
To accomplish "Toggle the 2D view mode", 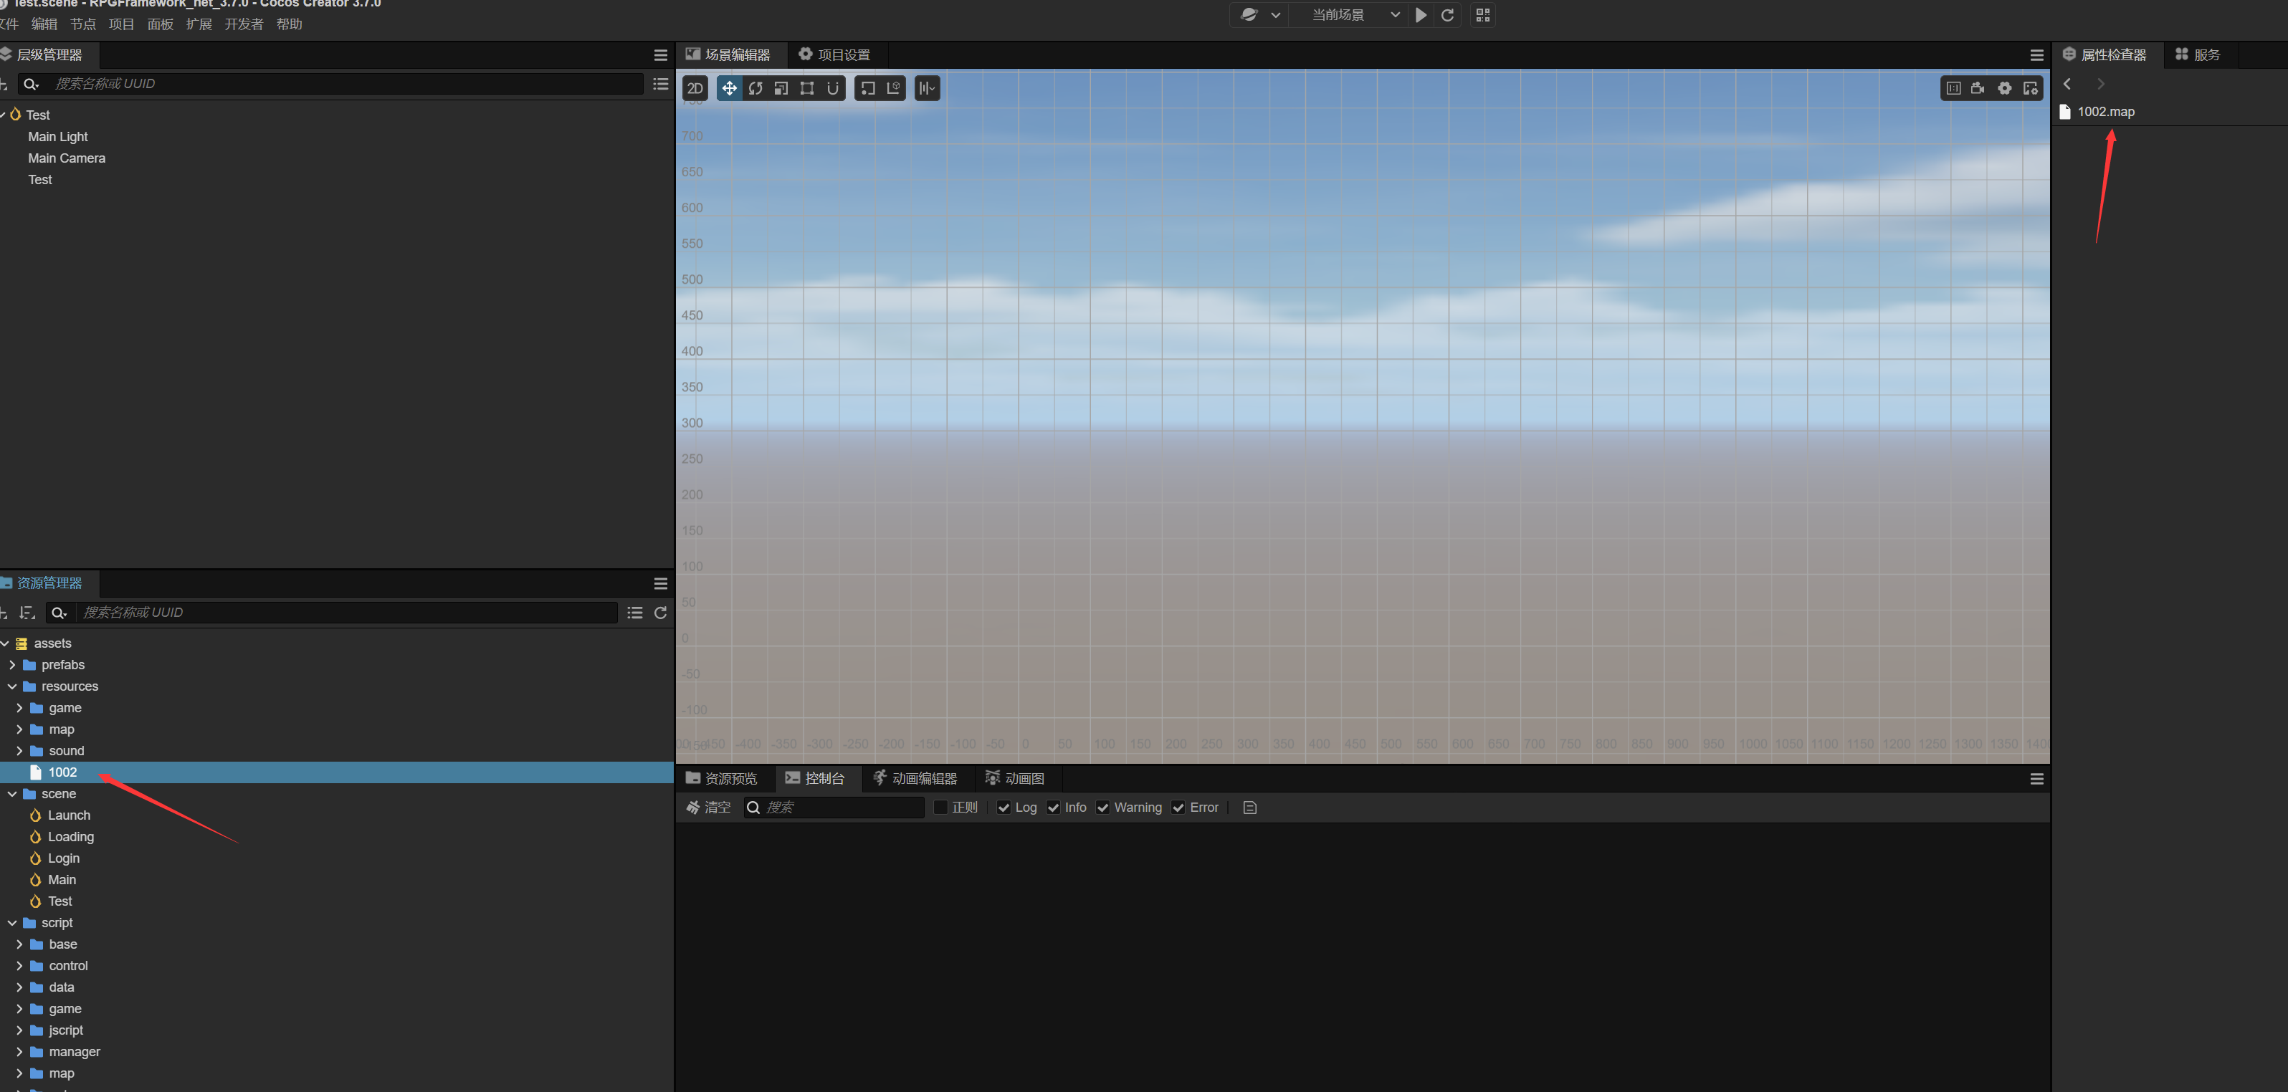I will (x=695, y=88).
